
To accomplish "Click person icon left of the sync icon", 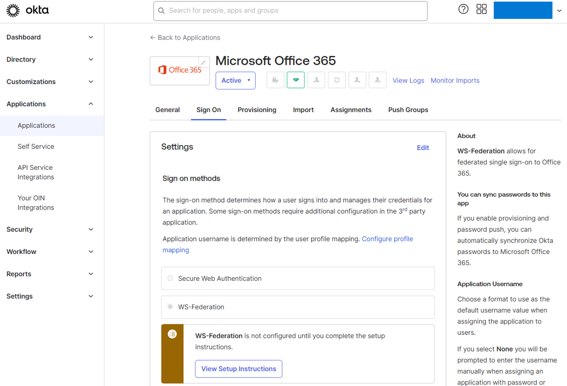I will click(317, 80).
